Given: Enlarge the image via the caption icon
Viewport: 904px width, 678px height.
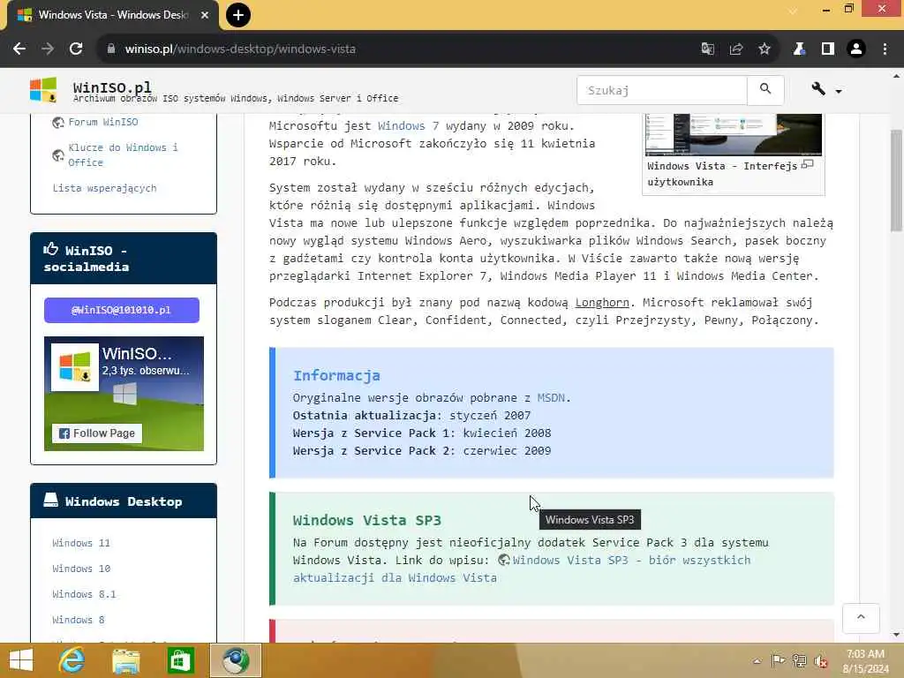Looking at the screenshot, I should (x=807, y=165).
